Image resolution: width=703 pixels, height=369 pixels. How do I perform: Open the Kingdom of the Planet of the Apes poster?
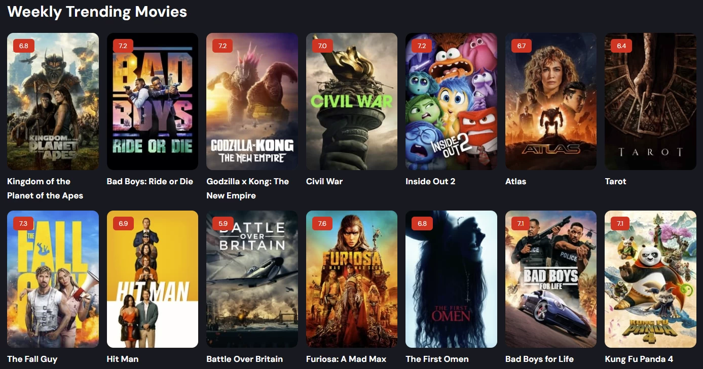pyautogui.click(x=53, y=101)
